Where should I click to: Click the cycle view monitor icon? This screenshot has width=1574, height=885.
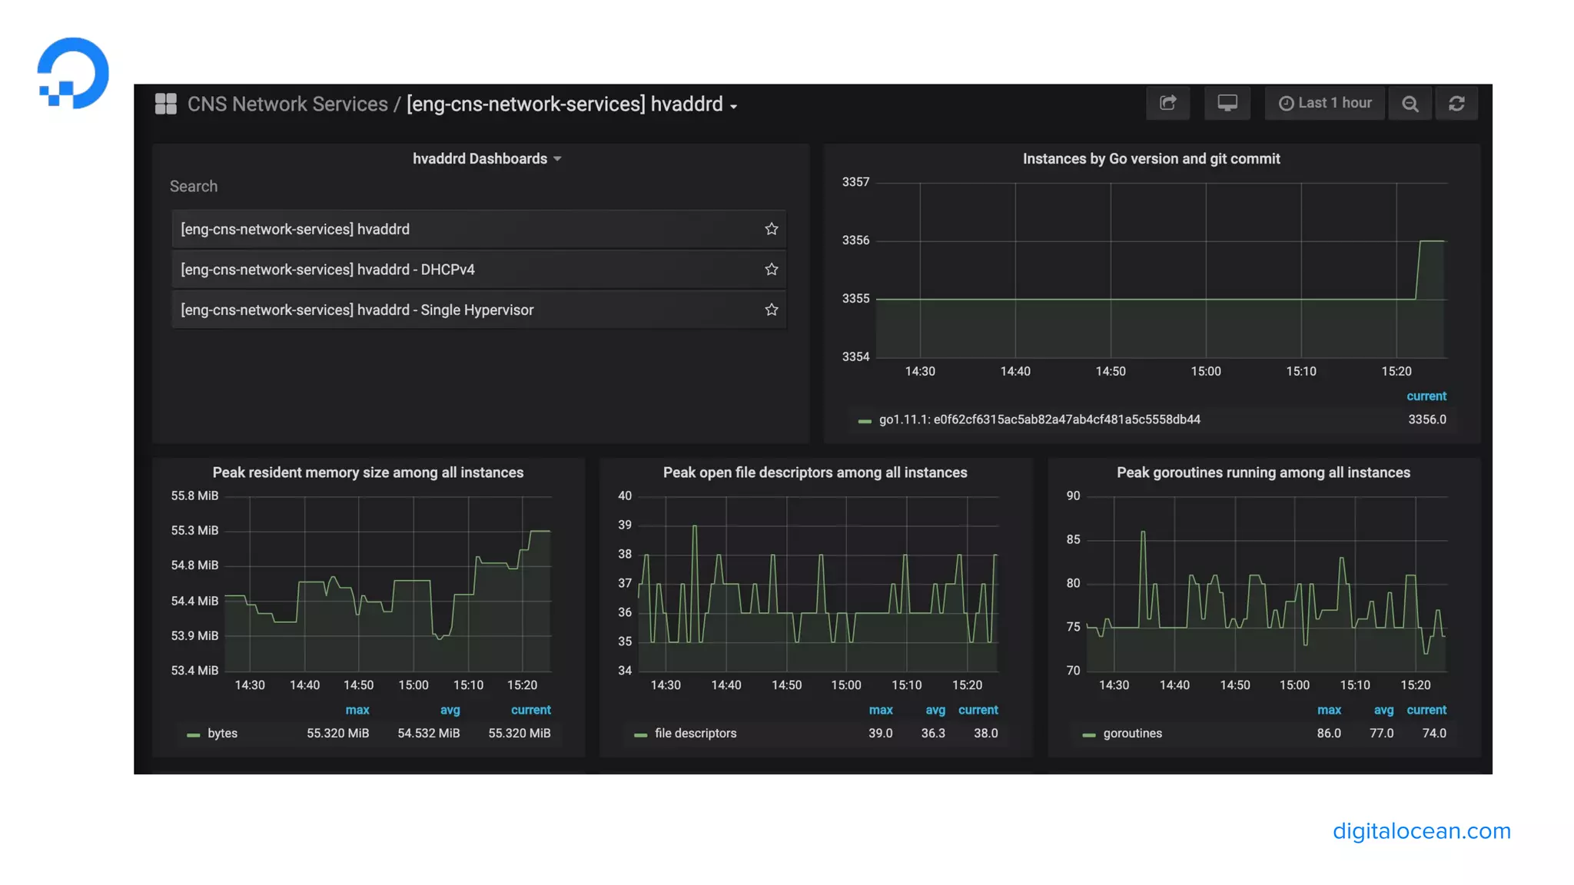1227,103
